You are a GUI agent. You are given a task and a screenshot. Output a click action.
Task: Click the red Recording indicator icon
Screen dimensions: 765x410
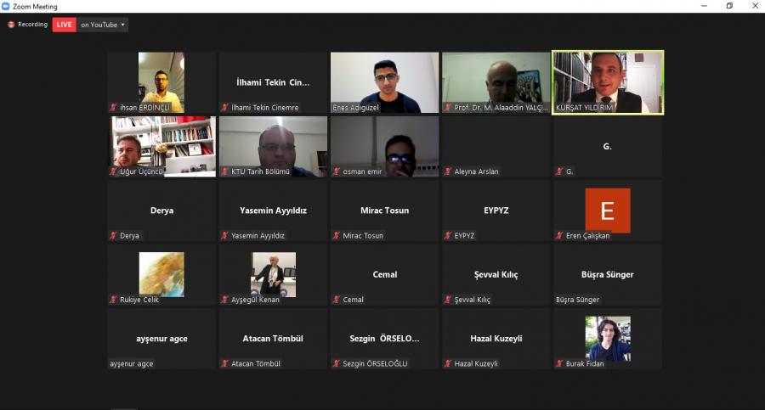(x=11, y=25)
